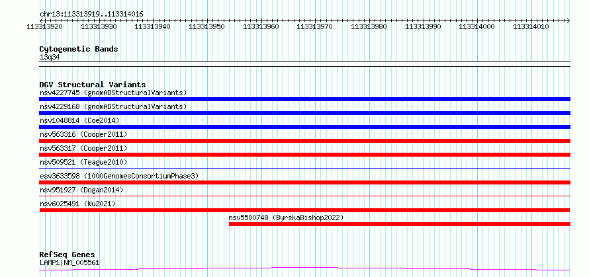Click the magenta LAMP1 gene line
The image size is (589, 277).
pyautogui.click(x=304, y=268)
